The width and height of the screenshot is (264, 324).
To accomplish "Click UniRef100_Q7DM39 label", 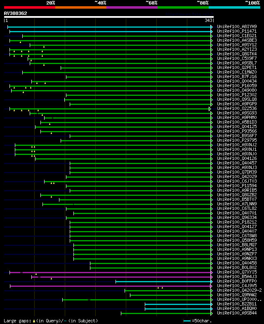I will (237, 172).
